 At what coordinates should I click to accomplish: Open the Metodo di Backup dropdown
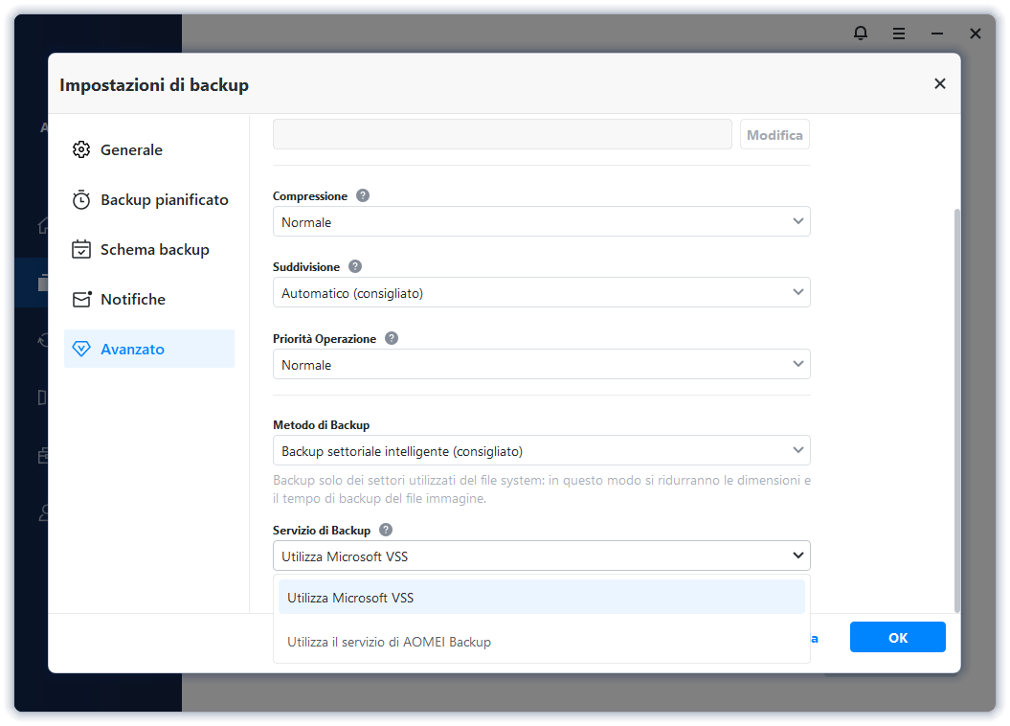541,451
